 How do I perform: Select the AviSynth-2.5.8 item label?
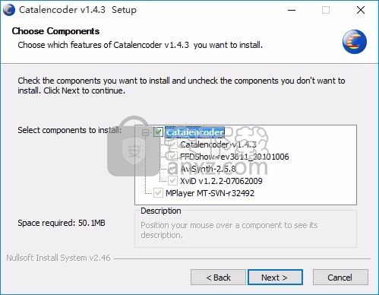pyautogui.click(x=208, y=169)
